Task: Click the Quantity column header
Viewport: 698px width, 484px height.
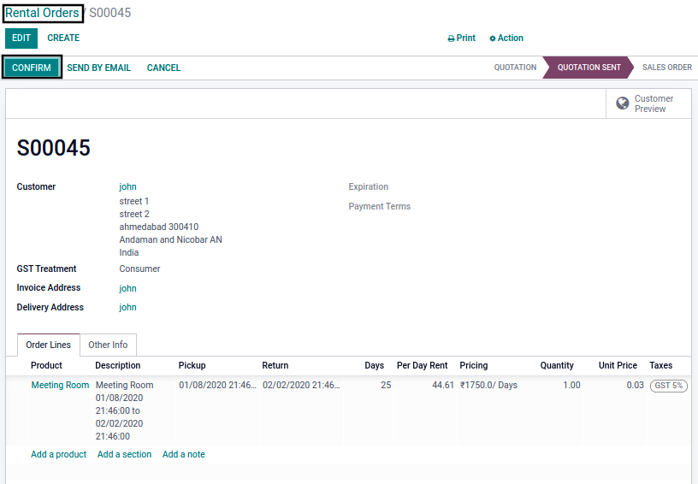Action: coord(557,365)
